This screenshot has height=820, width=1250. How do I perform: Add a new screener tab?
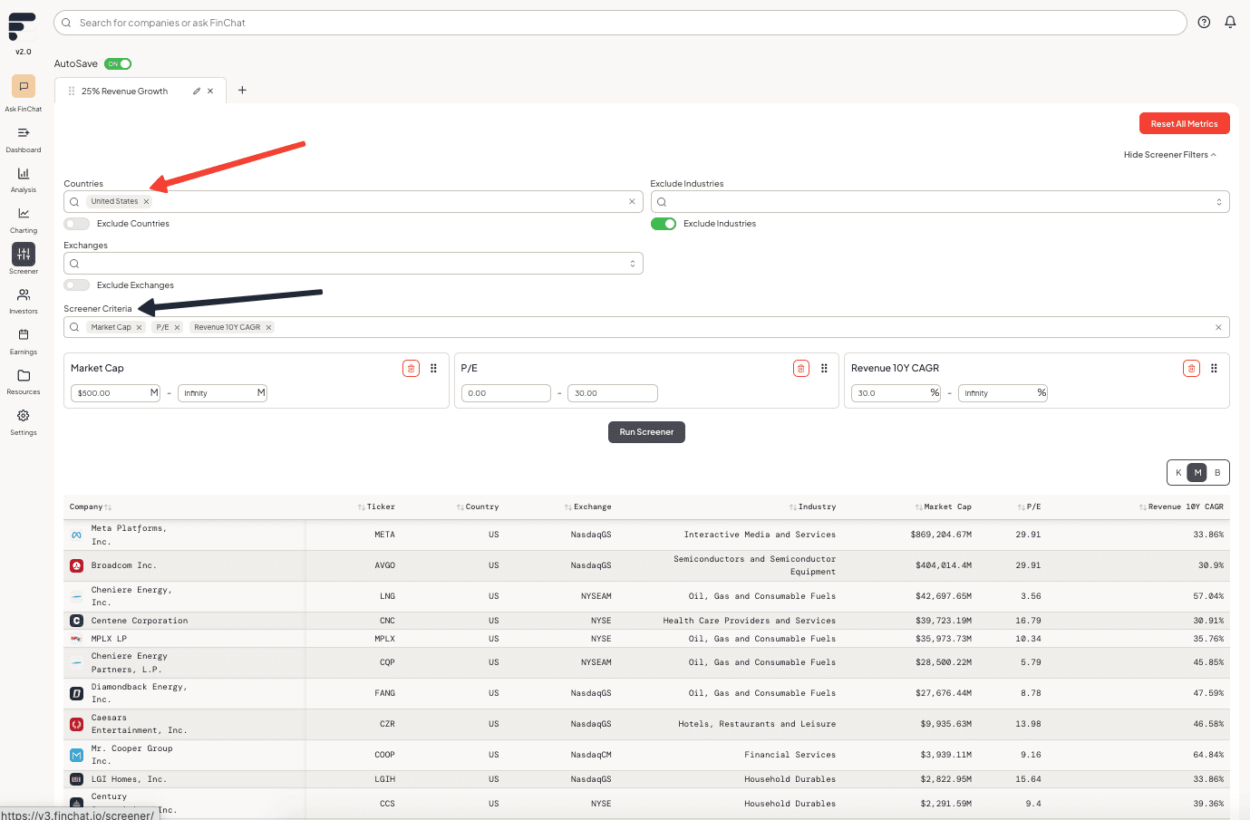(x=242, y=91)
